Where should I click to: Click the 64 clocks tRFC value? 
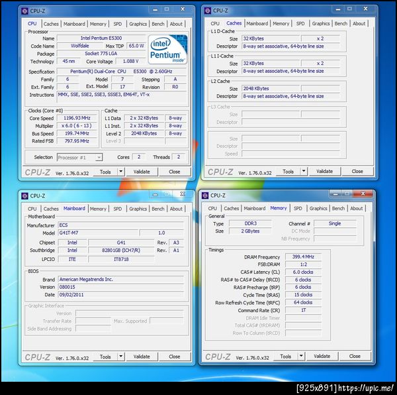point(303,302)
